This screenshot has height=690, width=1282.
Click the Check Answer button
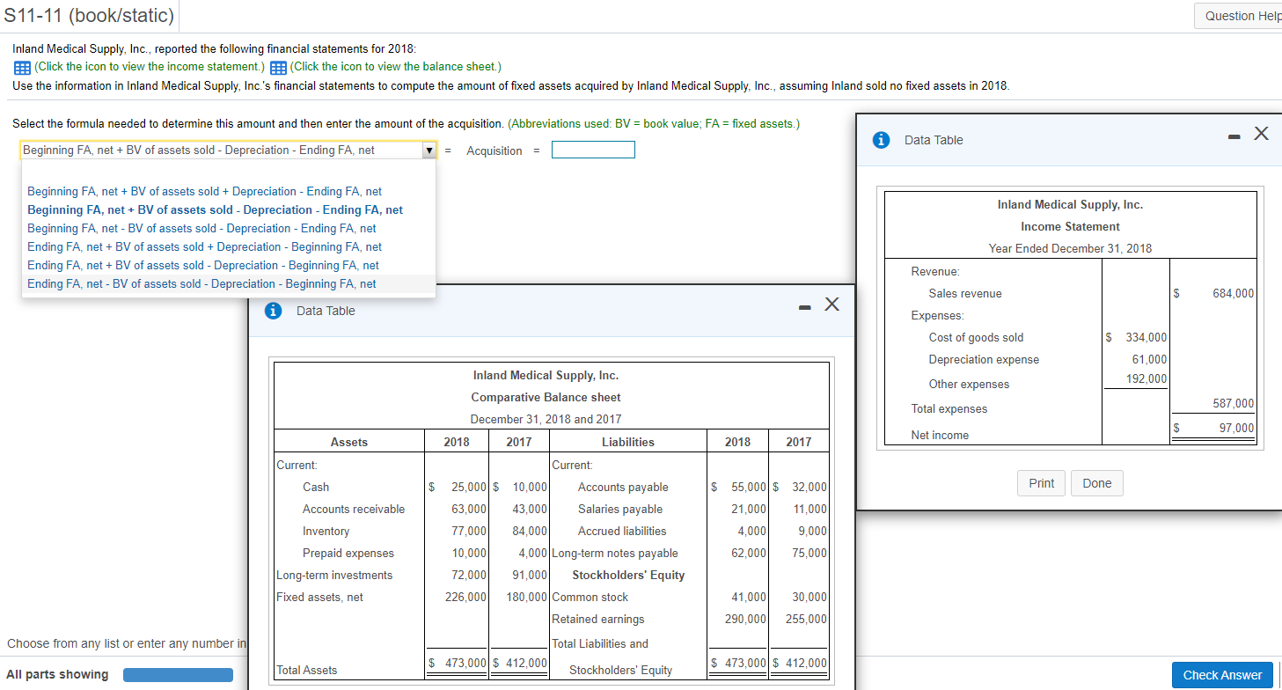(1222, 675)
